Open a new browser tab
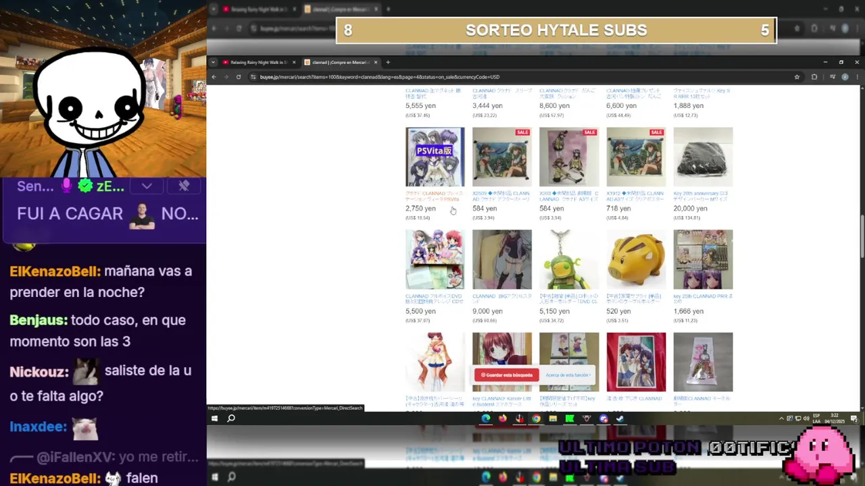Screen dimensions: 865x486 point(388,62)
